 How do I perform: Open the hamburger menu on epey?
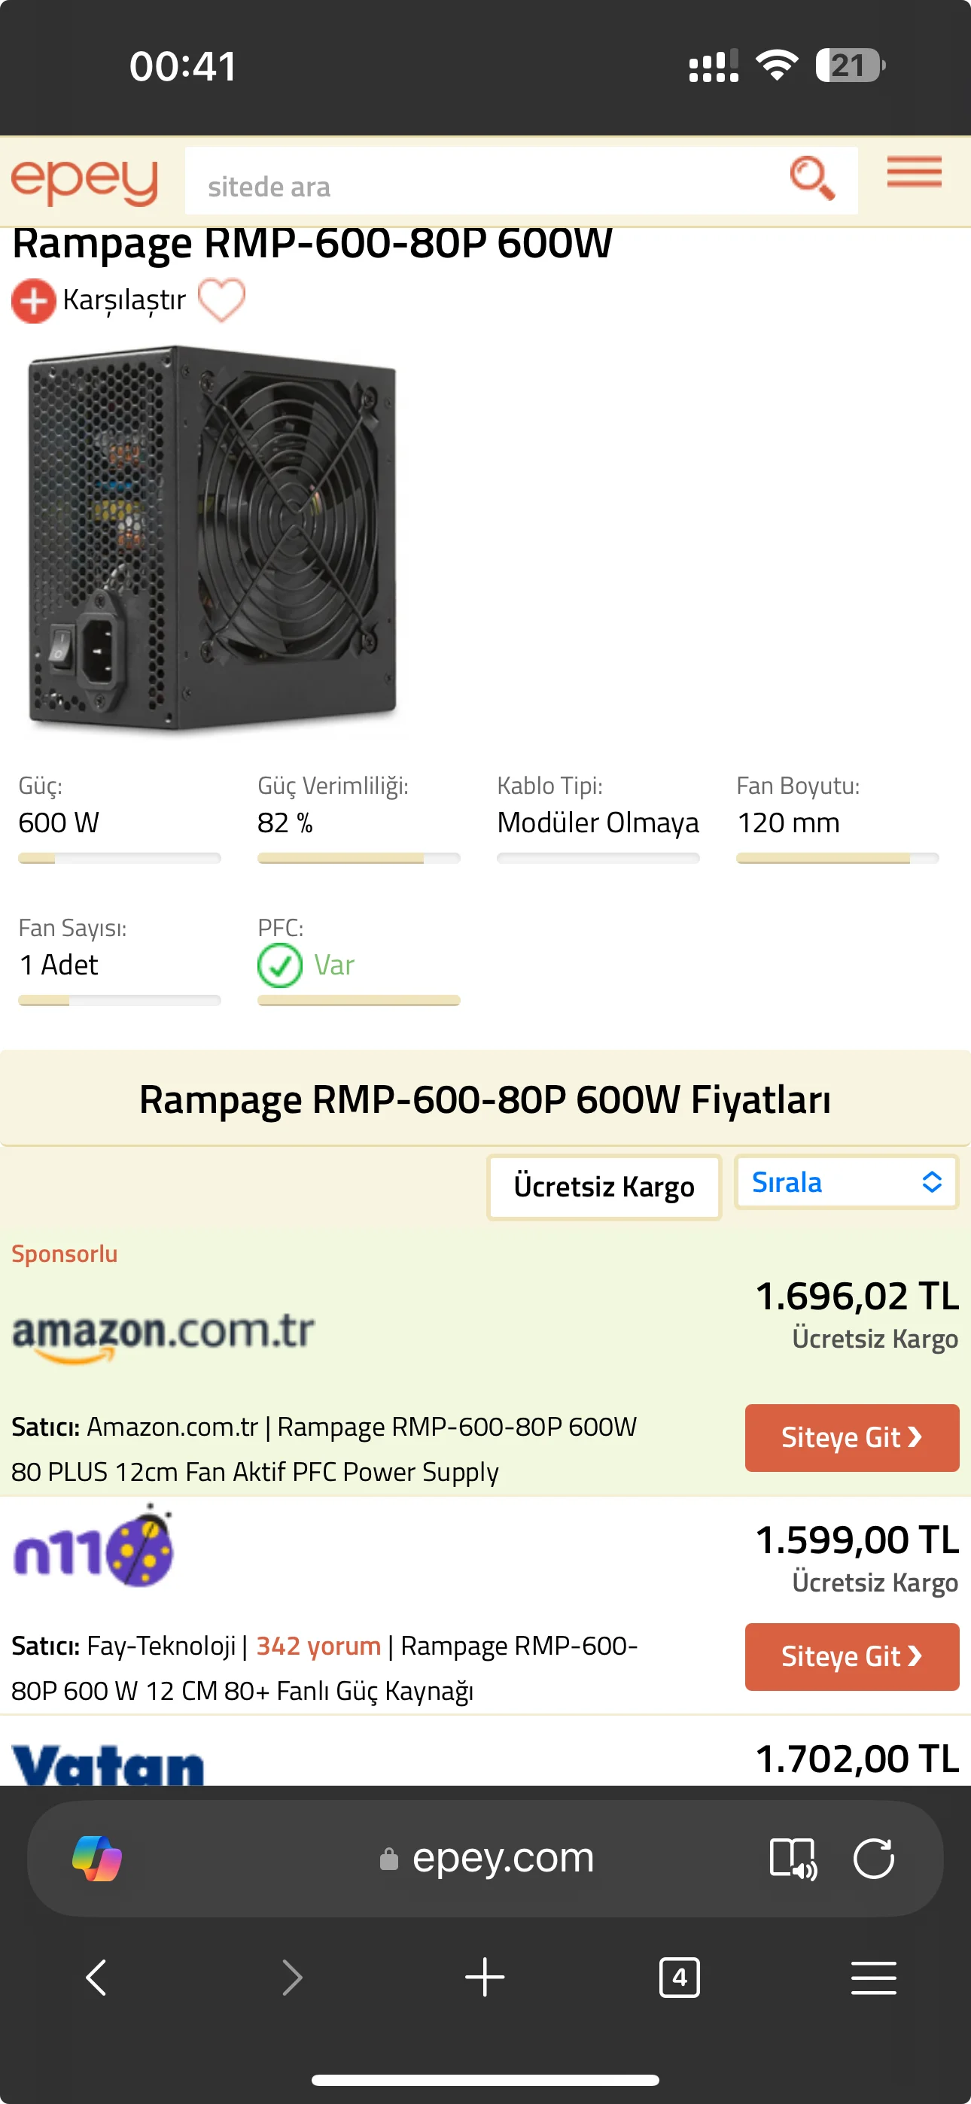(x=914, y=172)
